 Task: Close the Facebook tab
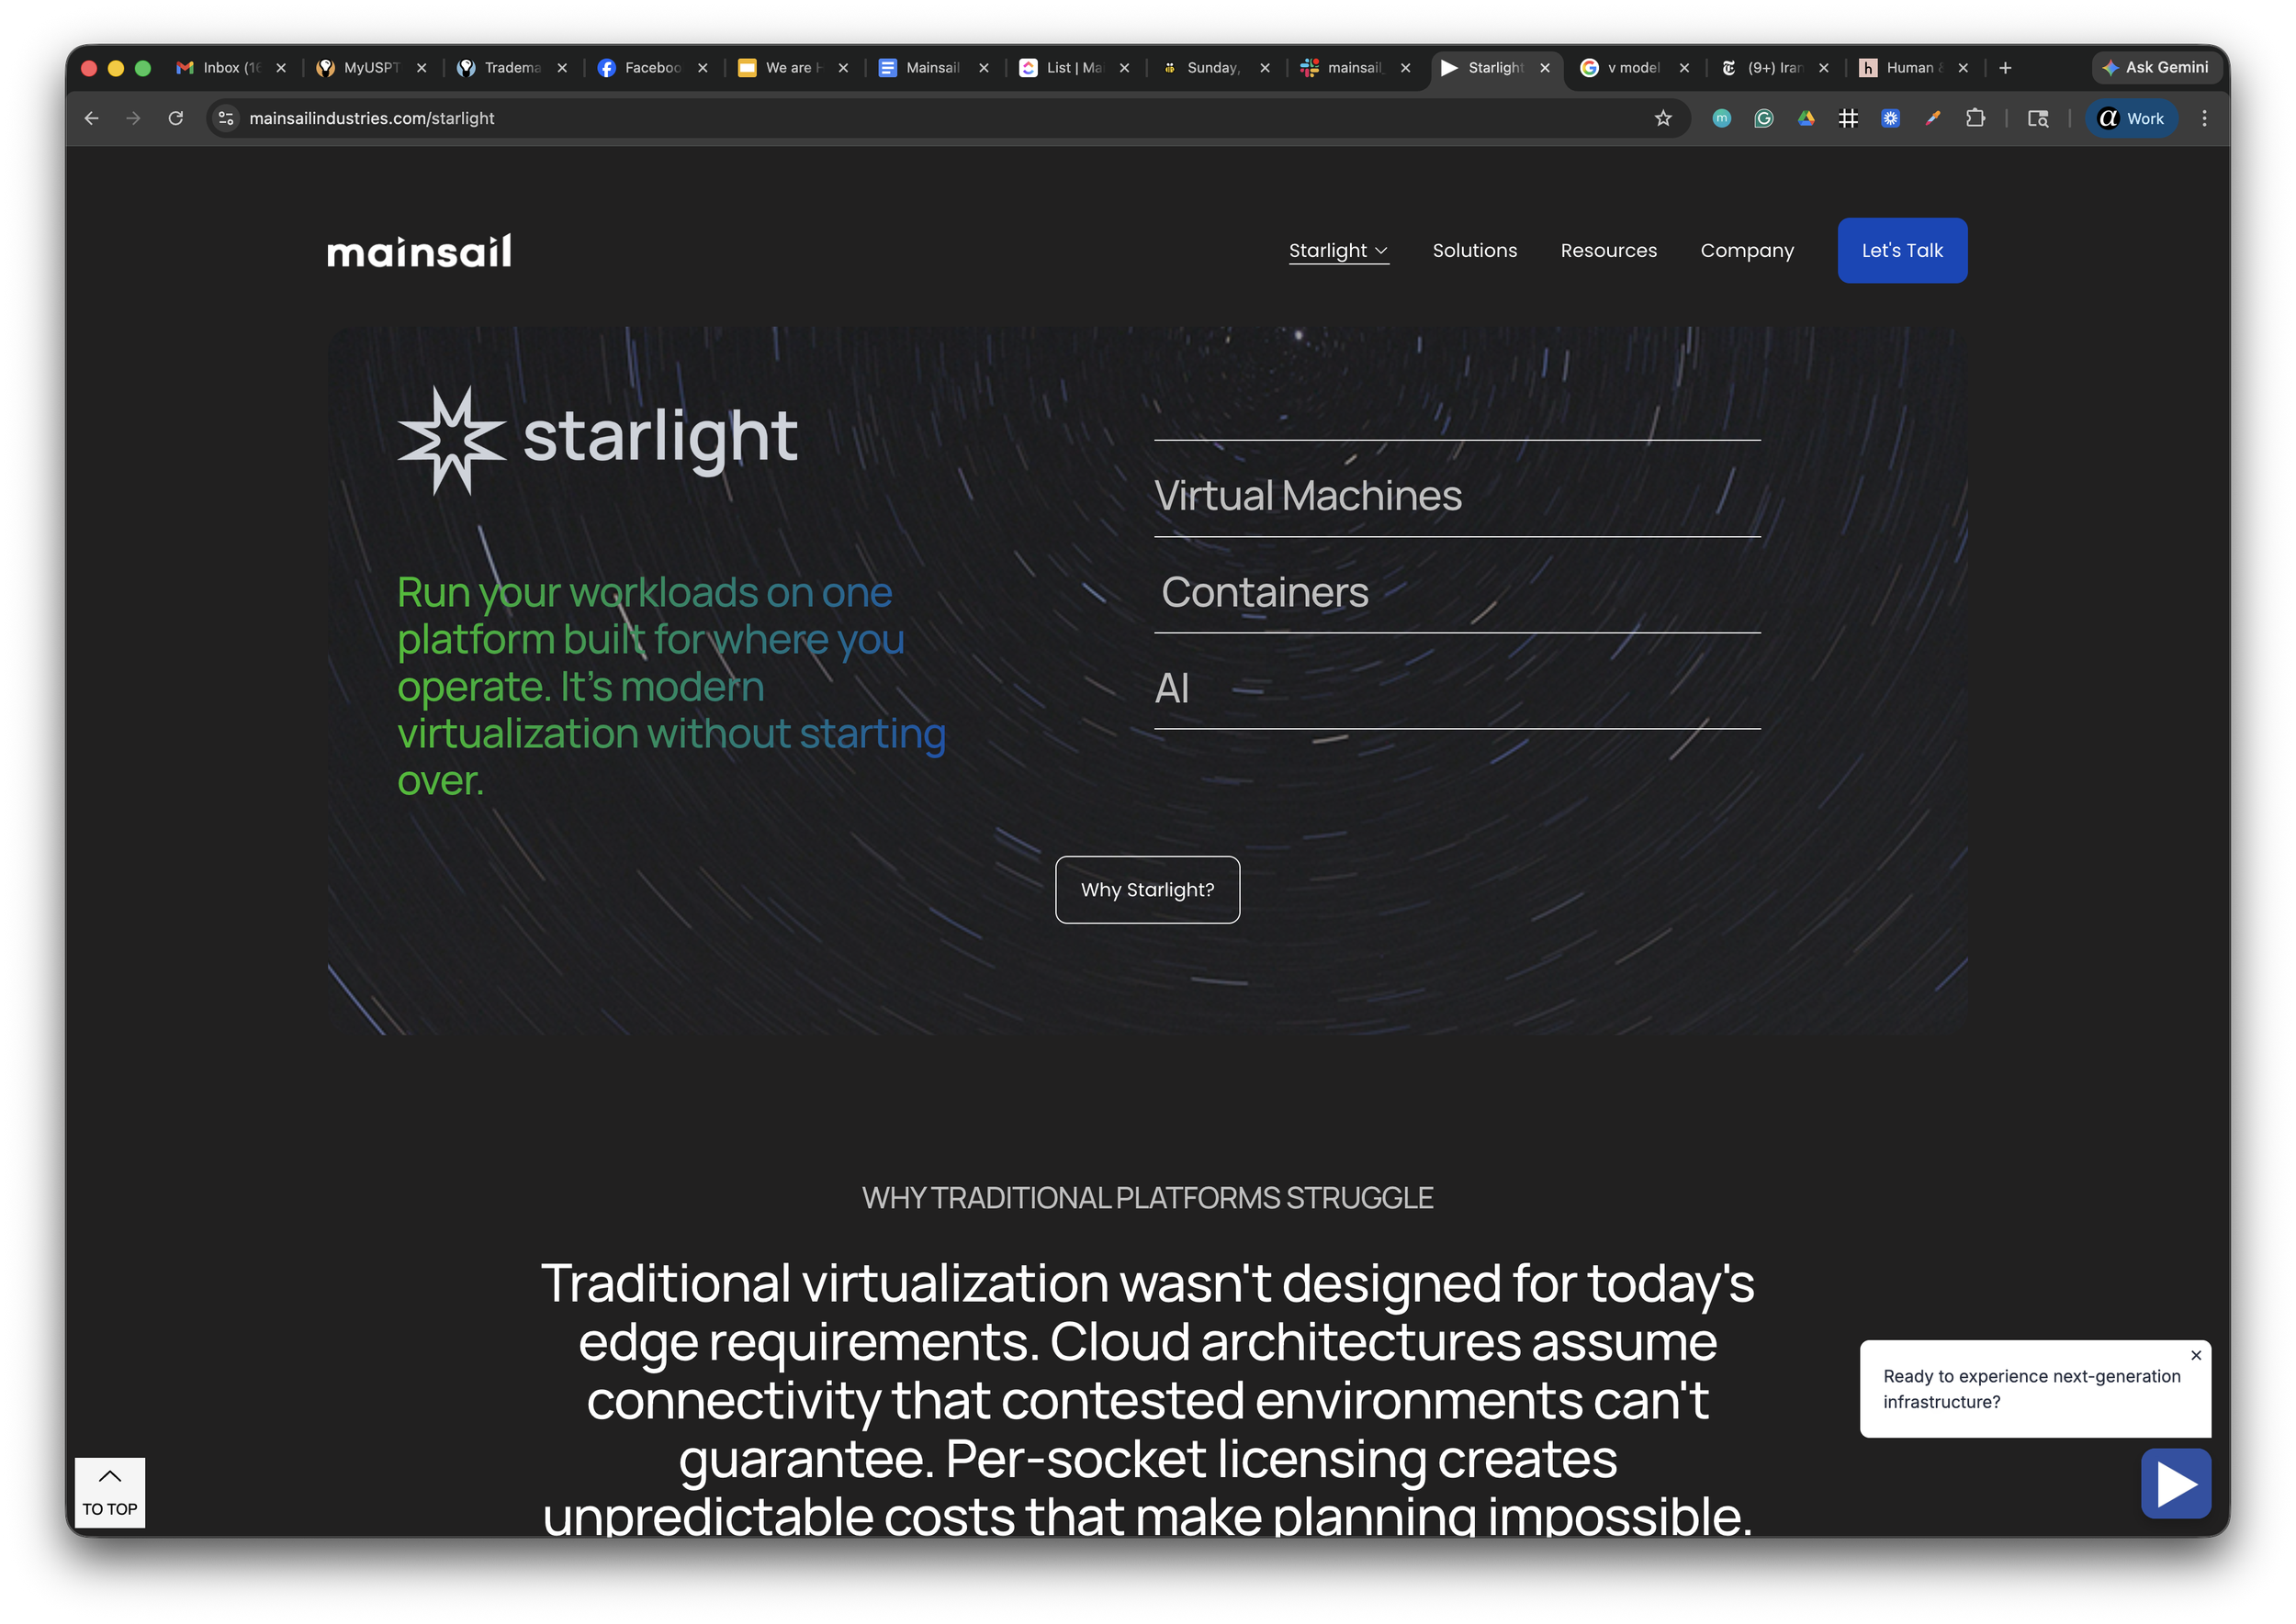703,68
